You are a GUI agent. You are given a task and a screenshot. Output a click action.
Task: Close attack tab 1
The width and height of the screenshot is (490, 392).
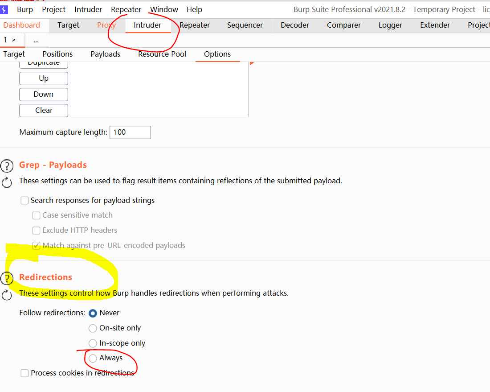14,40
